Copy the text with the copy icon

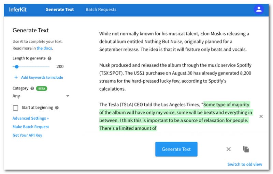coord(246,149)
